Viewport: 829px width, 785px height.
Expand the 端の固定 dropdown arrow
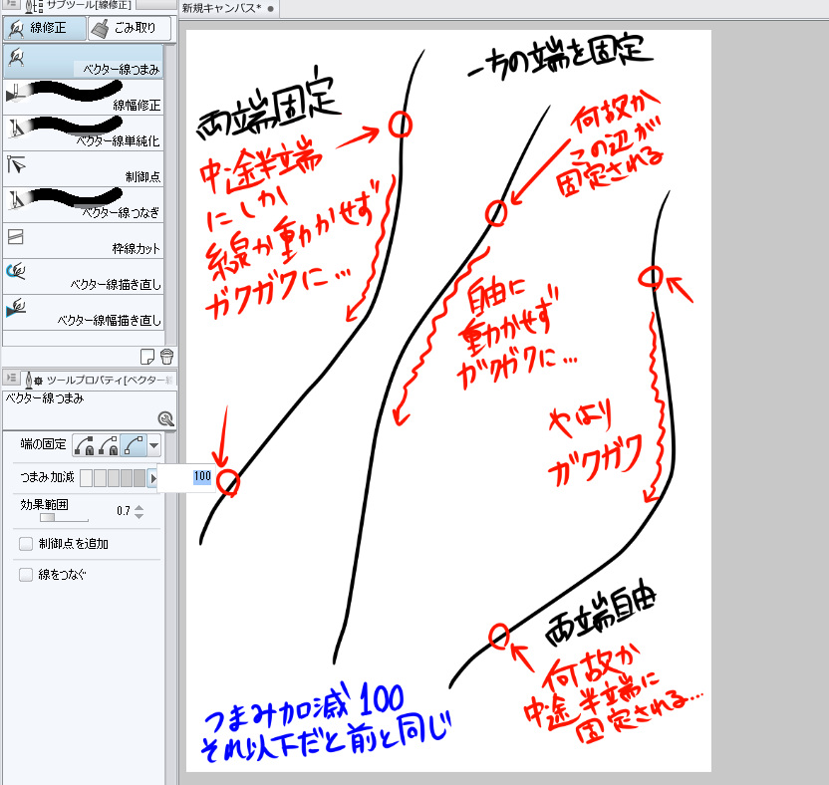[x=153, y=445]
